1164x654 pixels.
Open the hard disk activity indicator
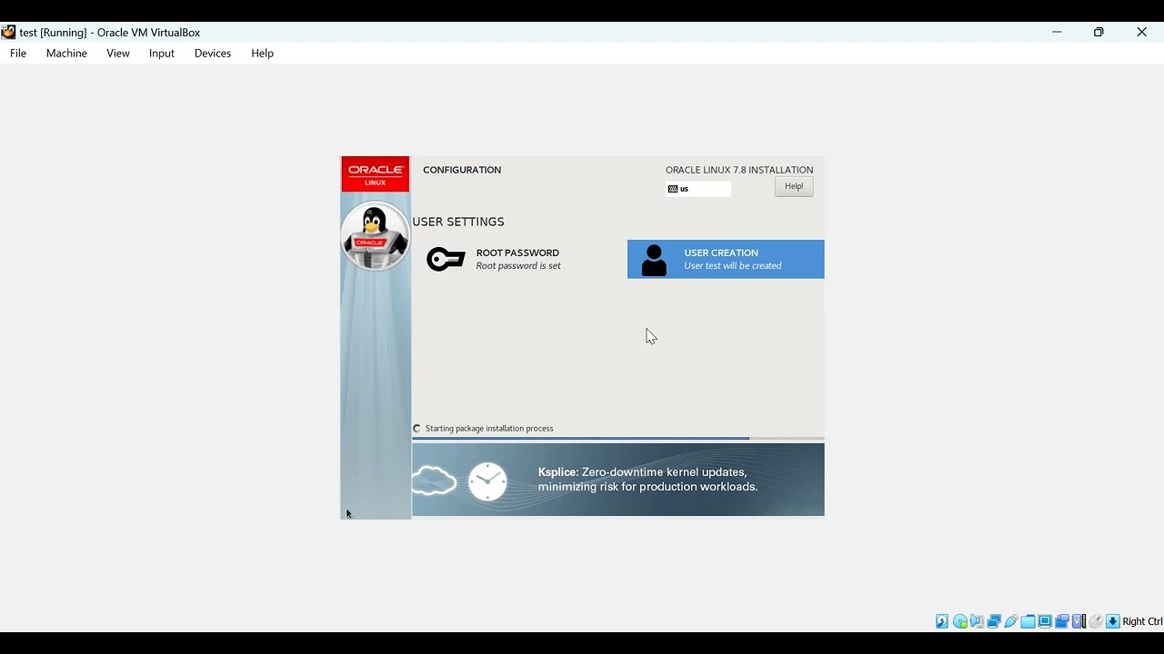click(x=942, y=621)
